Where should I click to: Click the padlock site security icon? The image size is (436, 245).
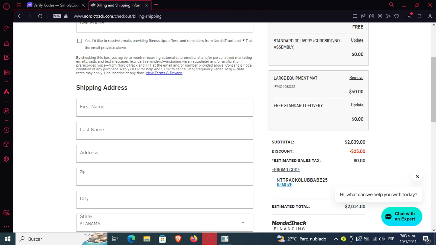[x=66, y=16]
